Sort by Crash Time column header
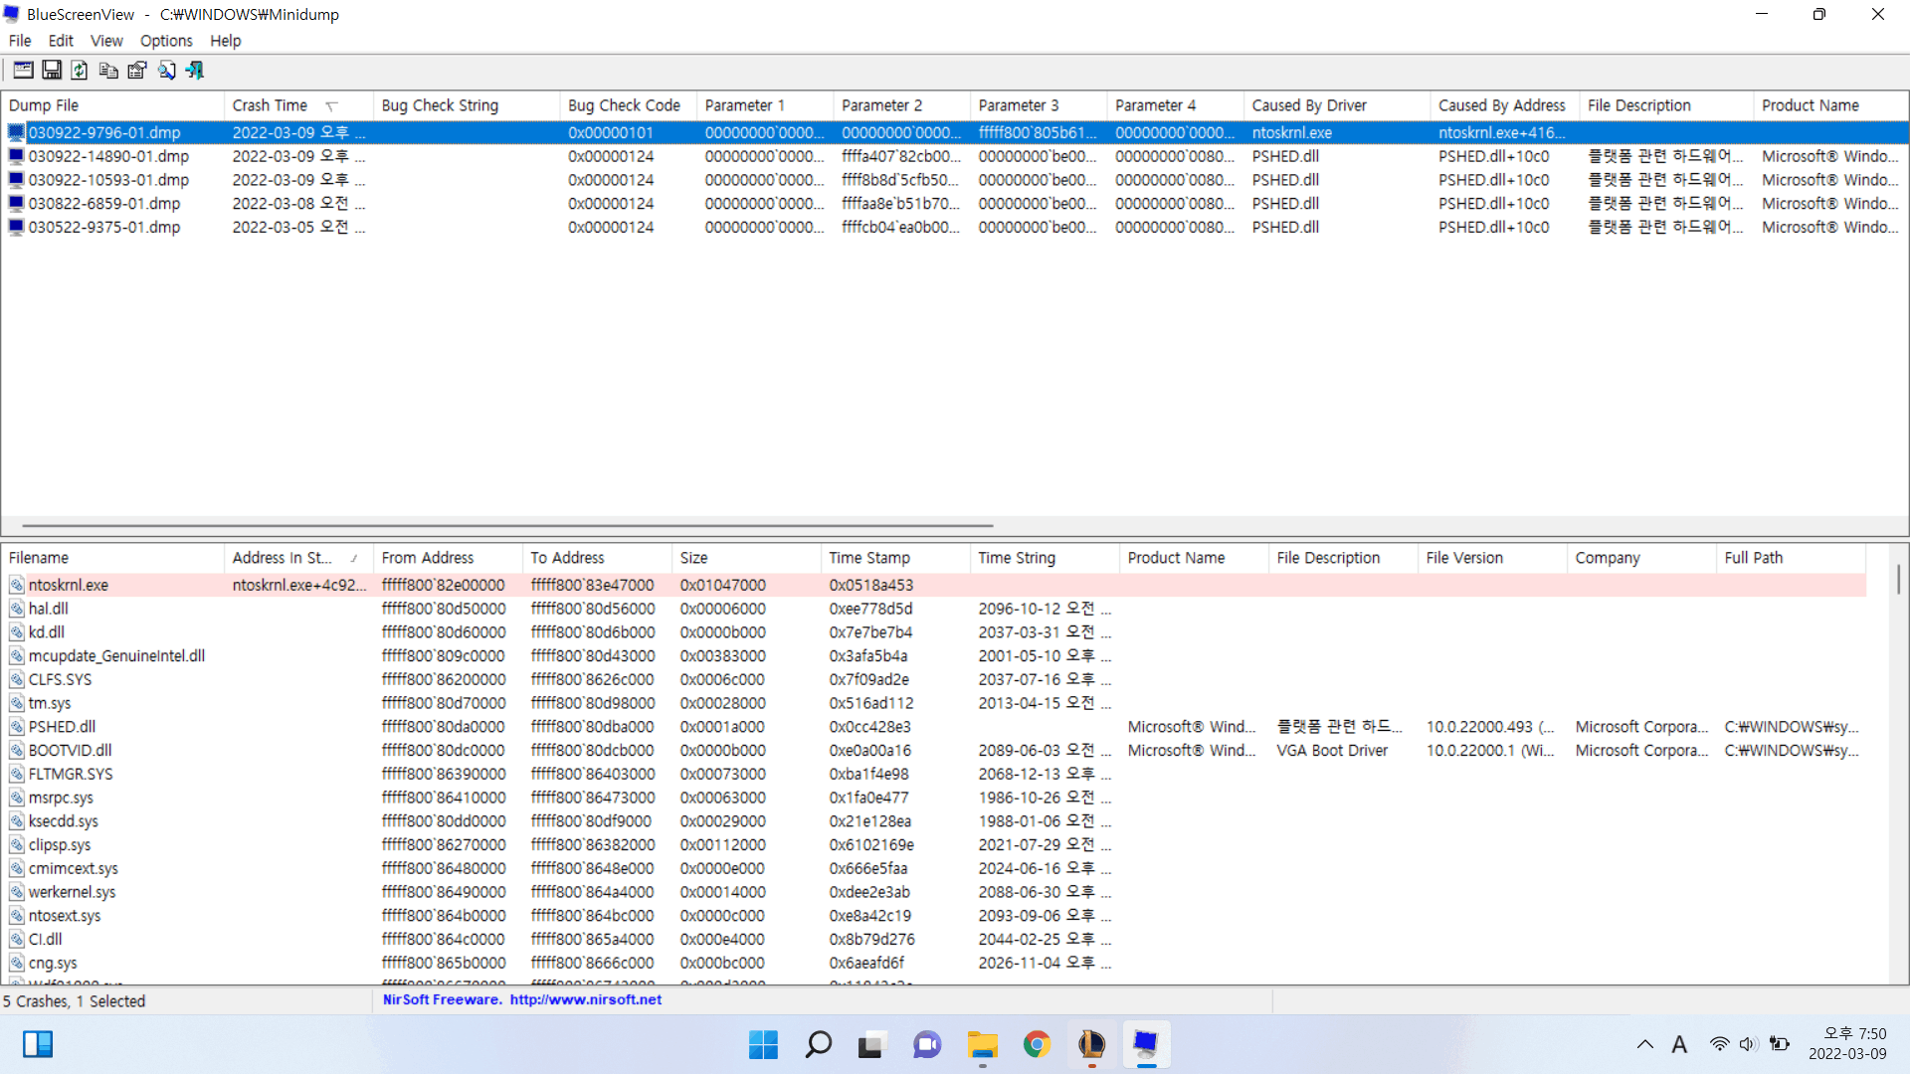The height and width of the screenshot is (1074, 1910). click(x=298, y=105)
